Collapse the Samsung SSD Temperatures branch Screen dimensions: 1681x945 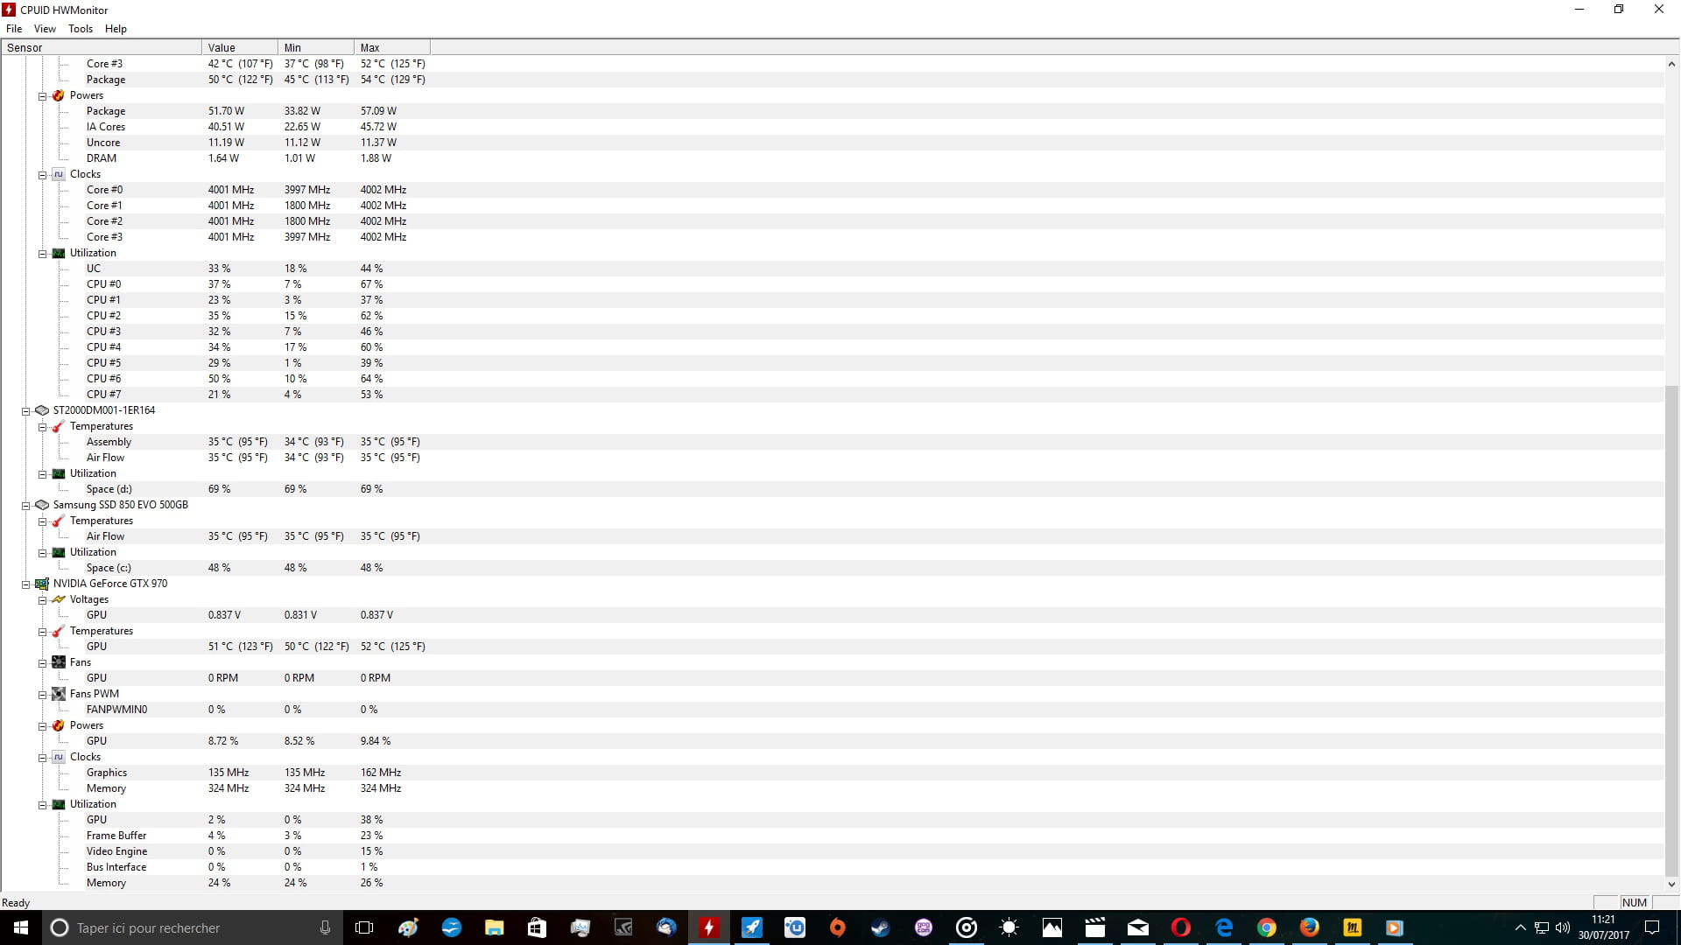[42, 521]
